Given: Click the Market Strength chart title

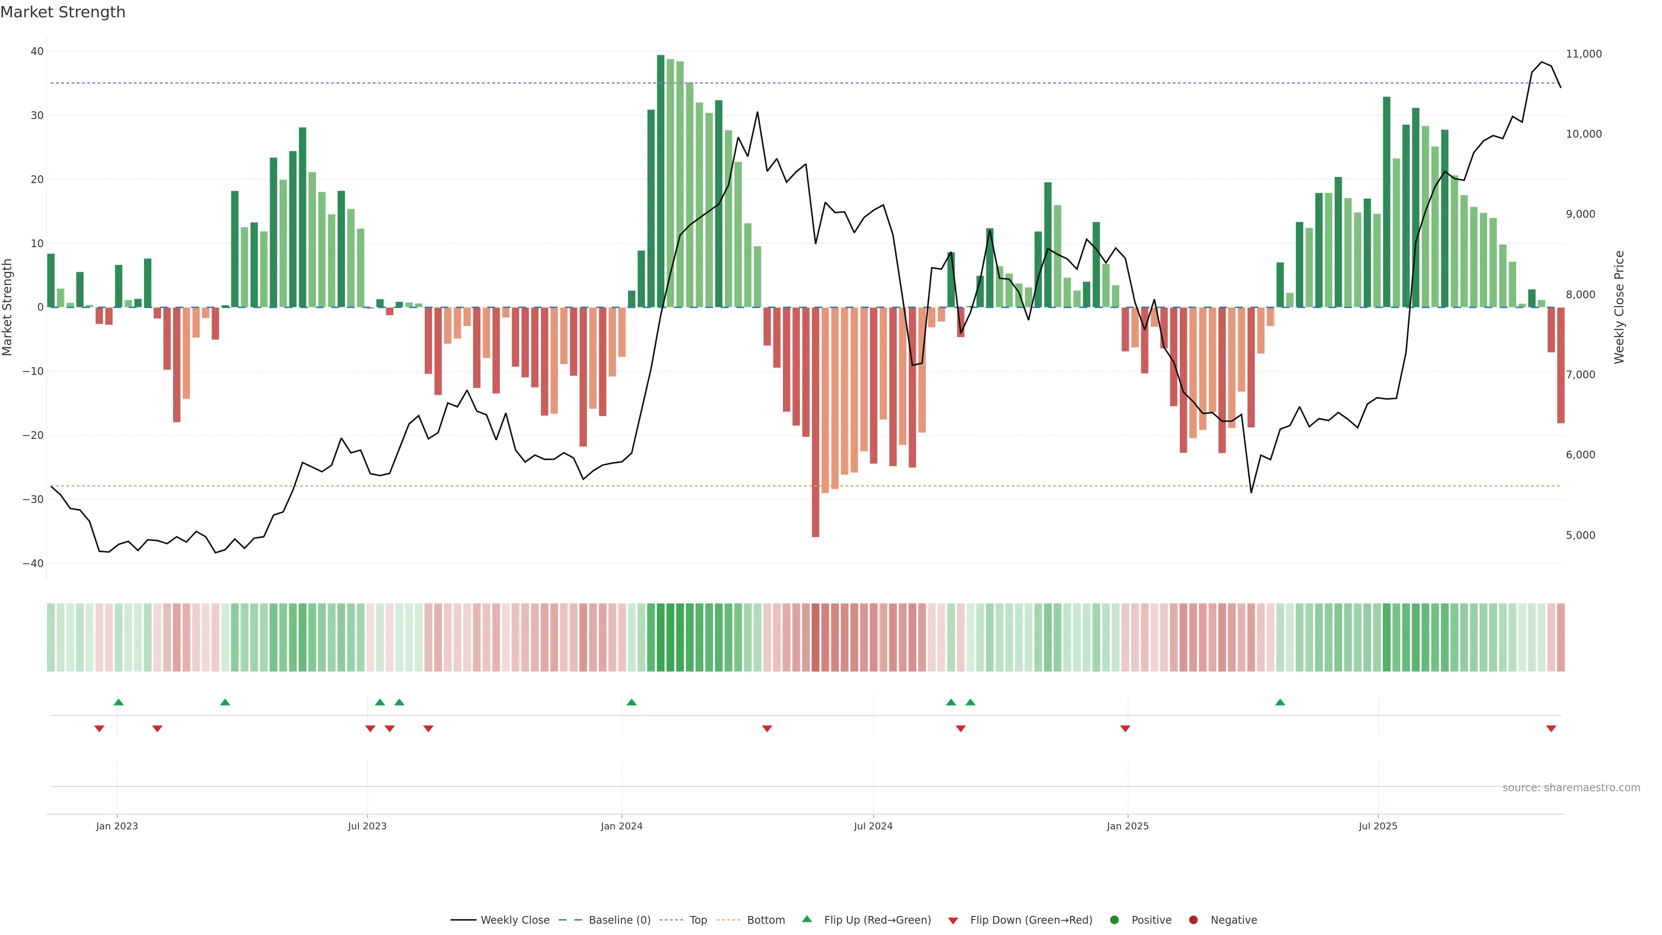Looking at the screenshot, I should click(x=63, y=12).
